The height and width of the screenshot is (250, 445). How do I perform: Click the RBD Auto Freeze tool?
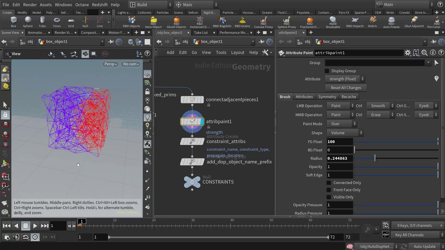pos(391,22)
